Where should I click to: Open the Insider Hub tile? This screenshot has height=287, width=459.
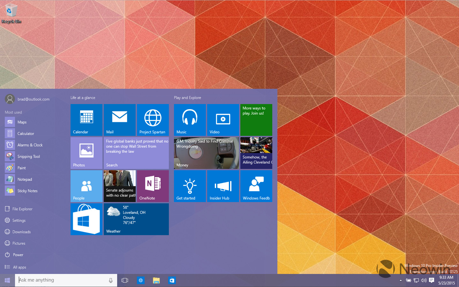[223, 186]
